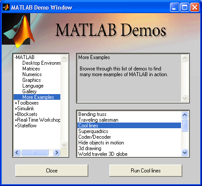This screenshot has width=202, height=186.
Task: Click the demo list scroll-down arrow
Action: pos(185,153)
